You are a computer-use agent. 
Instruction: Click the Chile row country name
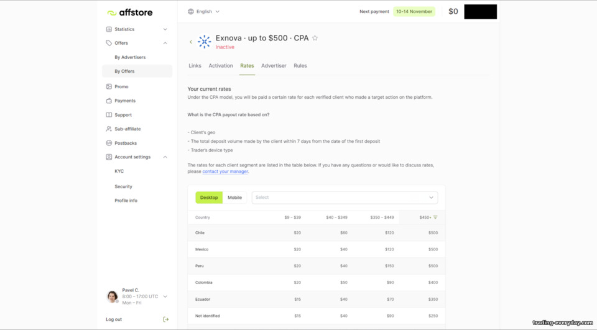coord(200,233)
